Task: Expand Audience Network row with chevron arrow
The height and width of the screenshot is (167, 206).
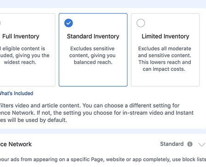Action: point(202,145)
